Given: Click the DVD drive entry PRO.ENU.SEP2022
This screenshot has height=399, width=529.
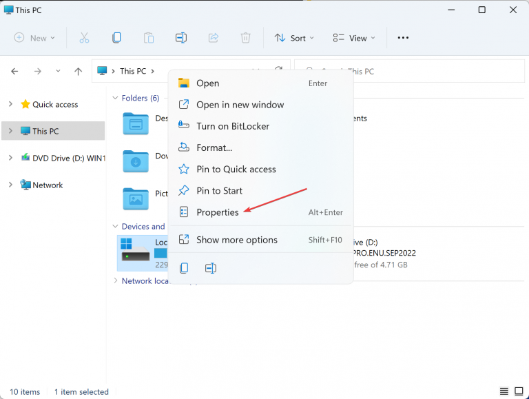Looking at the screenshot, I should pyautogui.click(x=384, y=253).
